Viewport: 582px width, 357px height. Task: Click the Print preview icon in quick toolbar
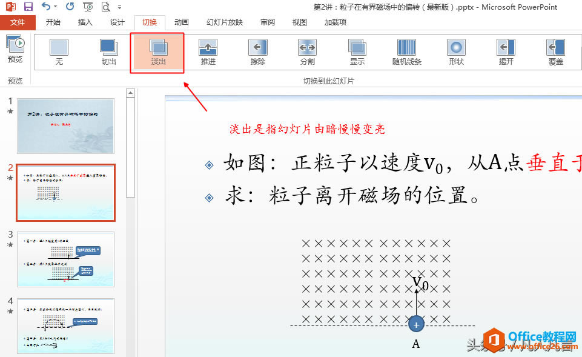pyautogui.click(x=105, y=7)
